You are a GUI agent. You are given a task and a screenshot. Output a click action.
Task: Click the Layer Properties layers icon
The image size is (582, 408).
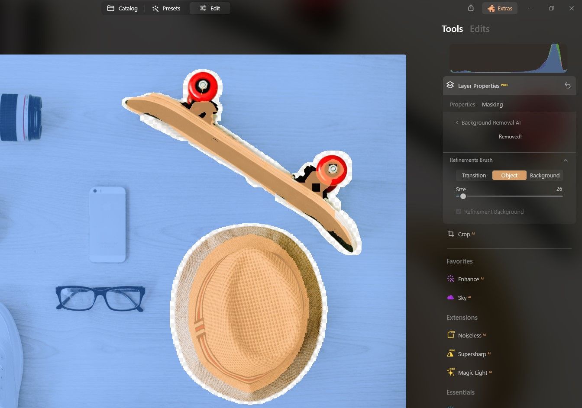point(450,85)
